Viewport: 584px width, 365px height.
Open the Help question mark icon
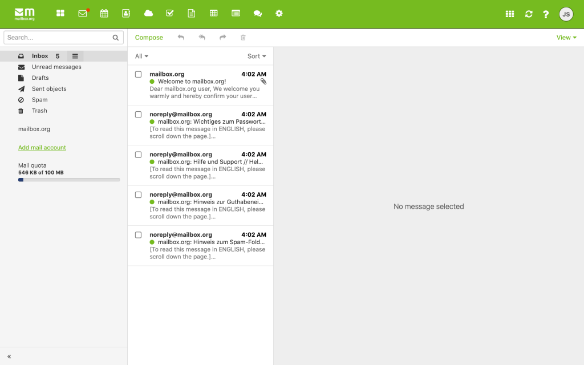click(546, 14)
